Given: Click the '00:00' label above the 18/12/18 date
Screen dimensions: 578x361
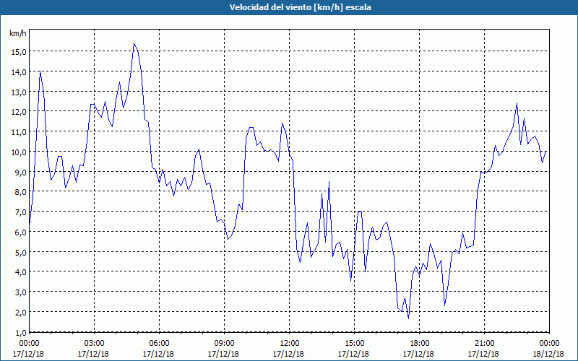Looking at the screenshot, I should coord(549,344).
